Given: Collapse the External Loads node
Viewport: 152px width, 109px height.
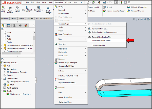Looking at the screenshot, I should click(1, 78).
